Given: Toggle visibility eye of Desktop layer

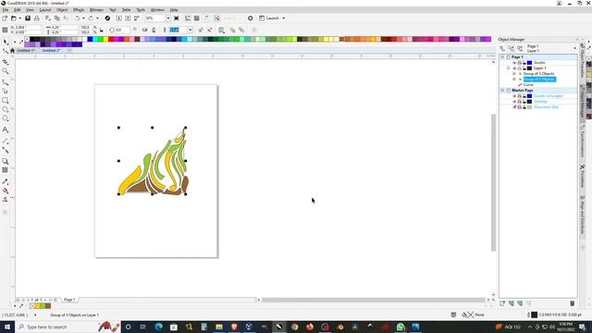Looking at the screenshot, I should [x=514, y=102].
